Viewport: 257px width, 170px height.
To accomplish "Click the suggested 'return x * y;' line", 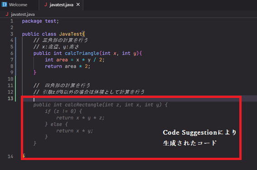I will point(75,131).
